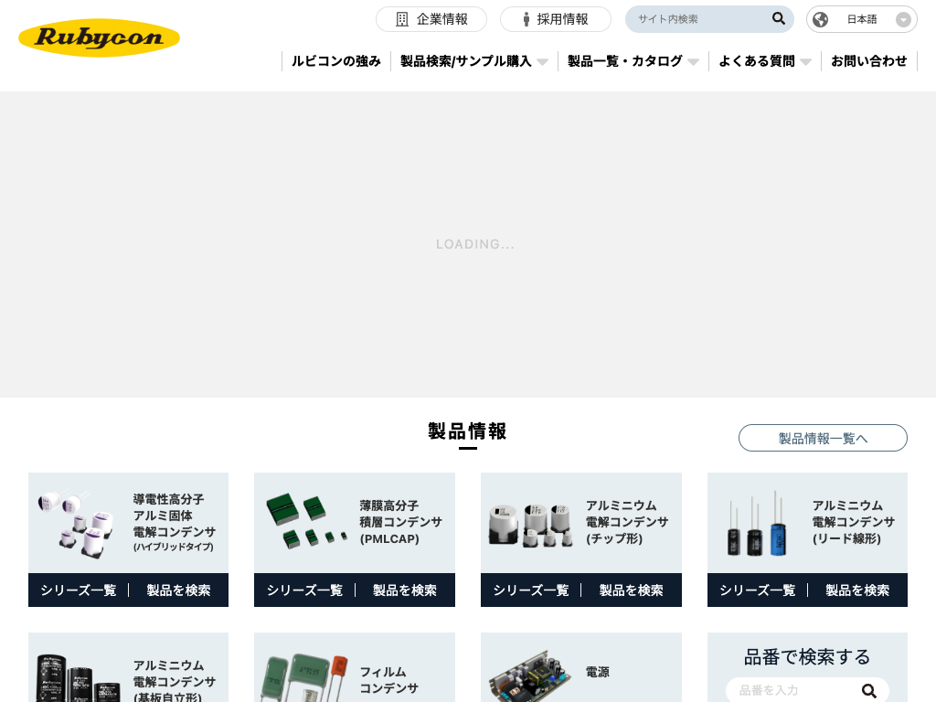The height and width of the screenshot is (702, 936).
Task: Click the hybrid capacitor product image
Action: click(x=76, y=523)
